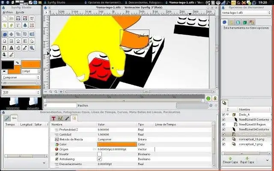Open the Parameters tab in the bottom panel
This screenshot has height=171, width=274.
(74, 118)
